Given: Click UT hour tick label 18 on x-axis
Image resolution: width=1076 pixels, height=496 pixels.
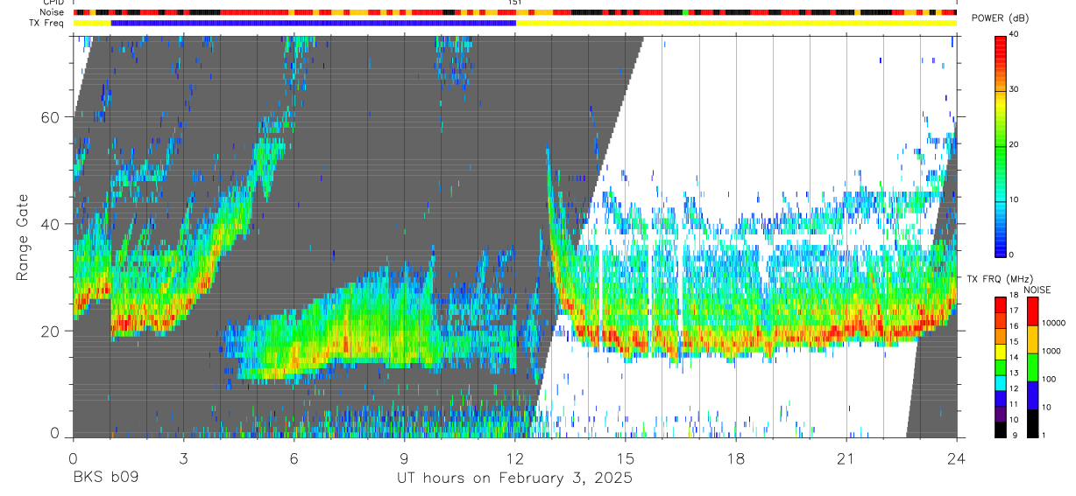Looking at the screenshot, I should 736,458.
